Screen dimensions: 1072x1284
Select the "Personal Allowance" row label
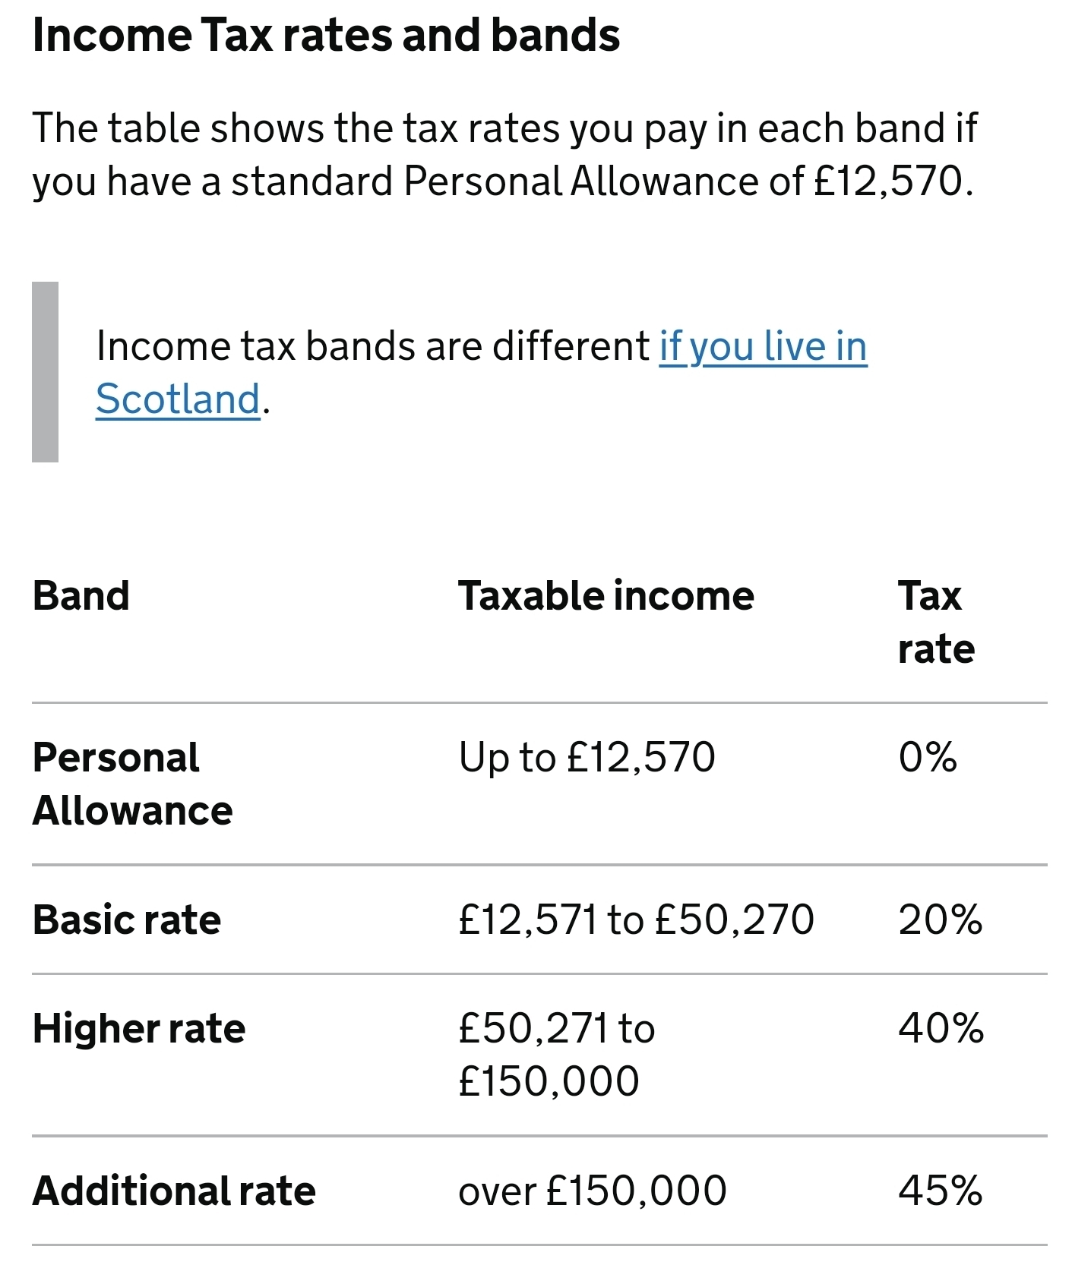pyautogui.click(x=132, y=784)
